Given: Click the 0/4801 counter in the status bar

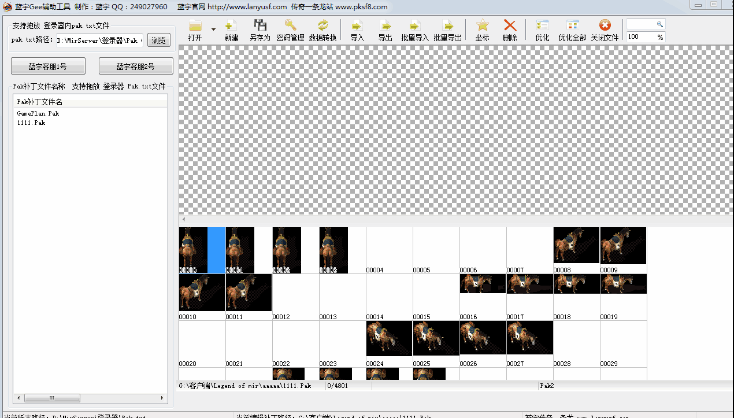Looking at the screenshot, I should (338, 386).
